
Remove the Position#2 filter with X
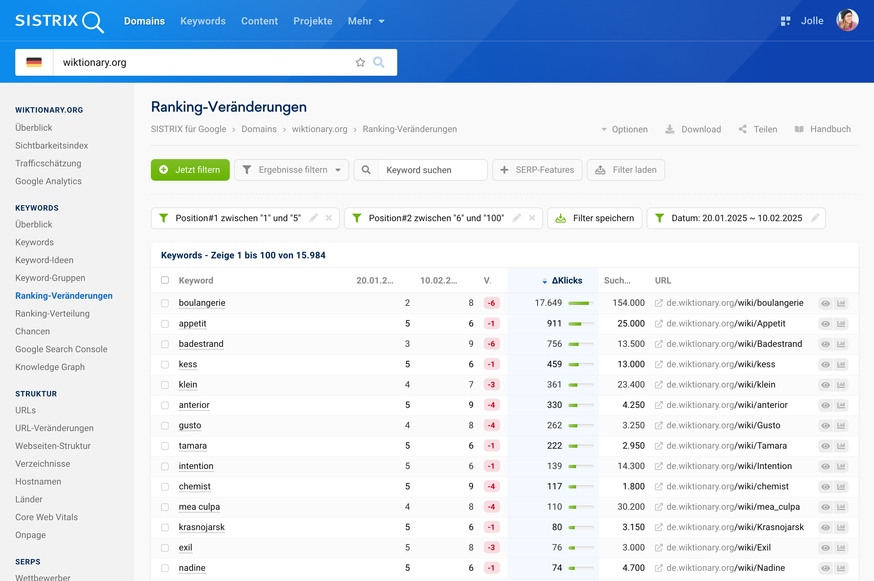pyautogui.click(x=532, y=218)
